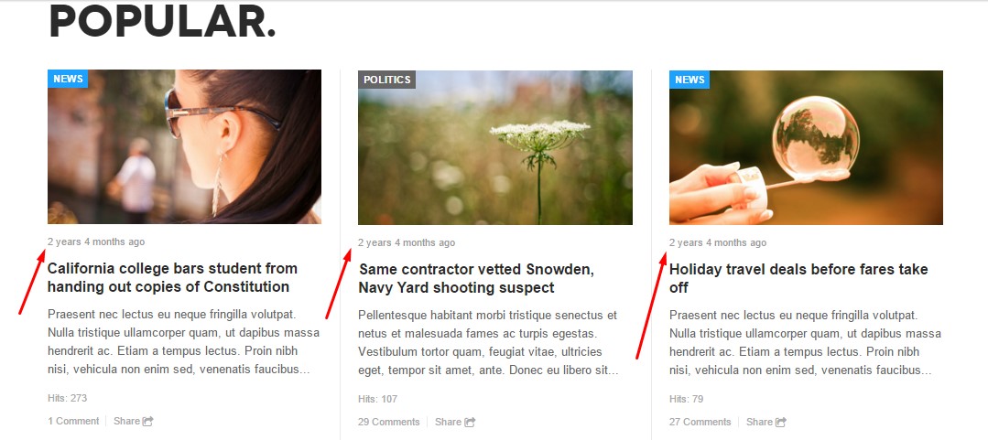The width and height of the screenshot is (988, 440).
Task: Select NEWS tag on soap bubble image
Action: click(x=689, y=80)
